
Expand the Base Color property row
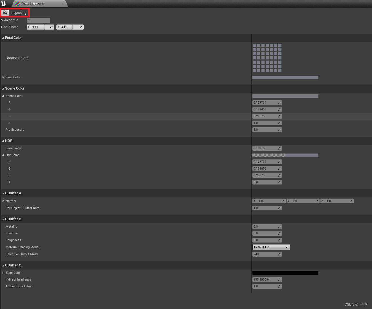[x=3, y=273]
